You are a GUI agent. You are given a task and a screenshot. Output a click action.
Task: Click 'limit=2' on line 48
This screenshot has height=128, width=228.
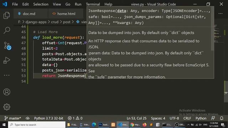point(50,48)
